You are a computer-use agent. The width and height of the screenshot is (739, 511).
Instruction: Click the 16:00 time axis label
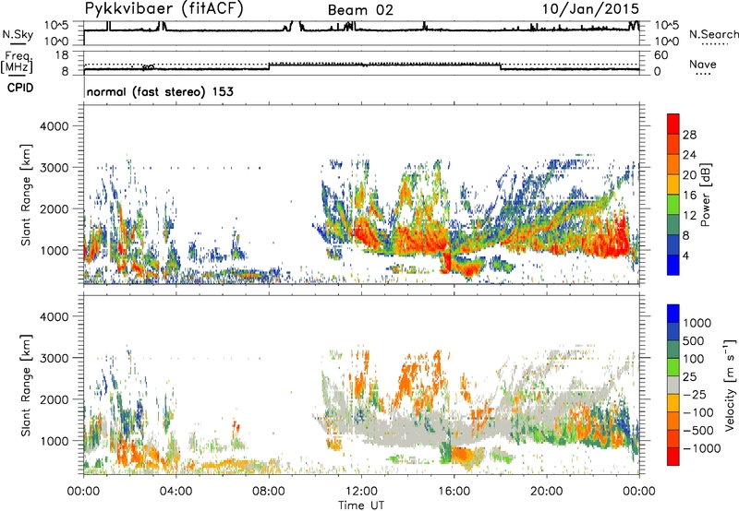point(454,492)
